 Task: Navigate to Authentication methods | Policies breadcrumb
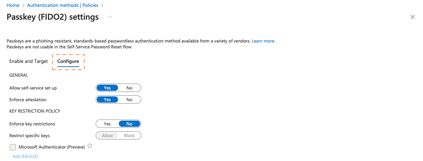63,5
